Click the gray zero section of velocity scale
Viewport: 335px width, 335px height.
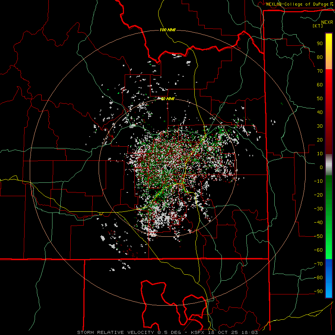pos(329,165)
